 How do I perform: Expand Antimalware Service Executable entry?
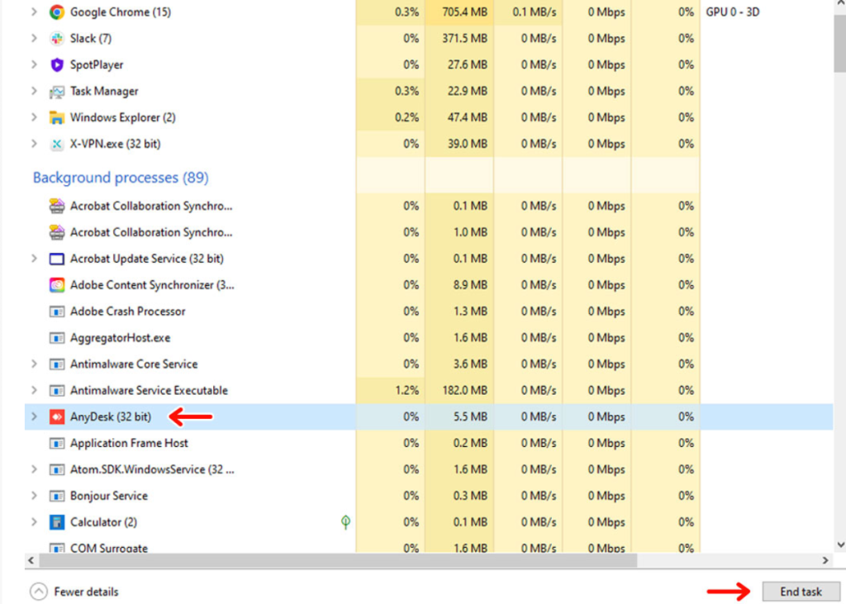tap(34, 391)
